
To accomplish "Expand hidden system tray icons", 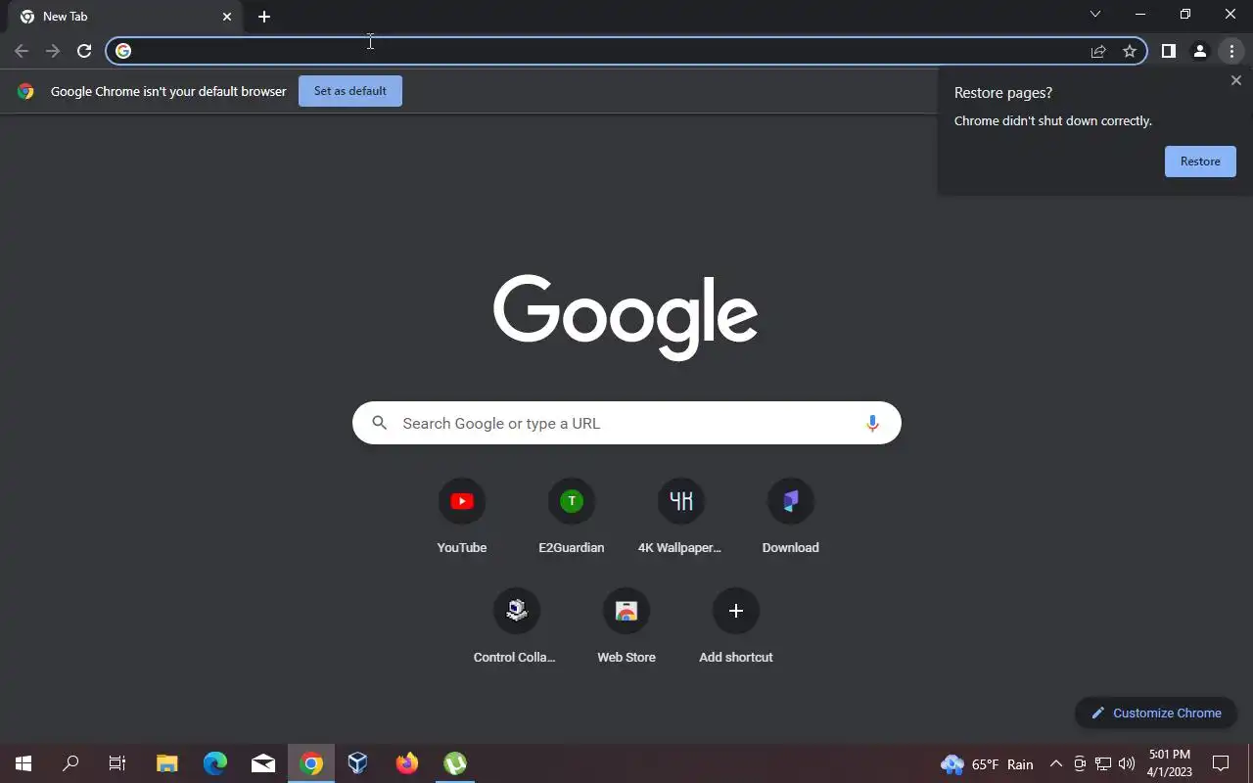I will pos(1055,764).
